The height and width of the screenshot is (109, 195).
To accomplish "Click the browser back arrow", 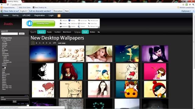I will [x=2, y=5].
